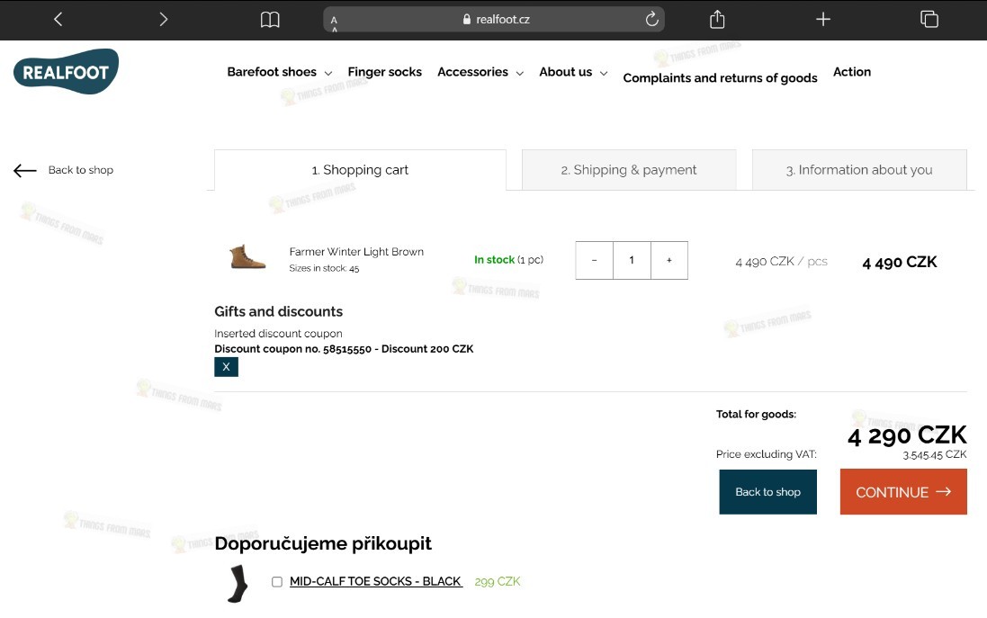Viewport: 987px width, 618px height.
Task: Click the In stock (1 pc) status text
Action: tap(508, 260)
